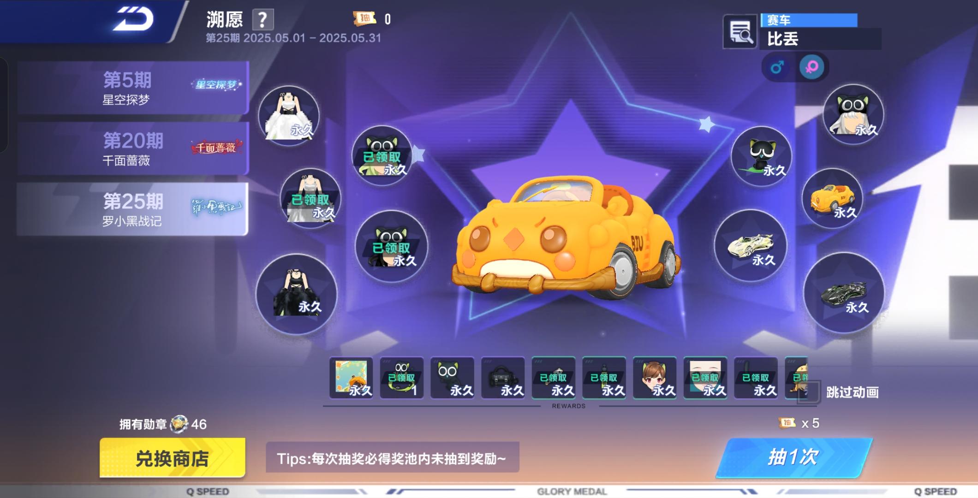Image resolution: width=978 pixels, height=498 pixels.
Task: Select the claimed teal face makeup thumbnail
Action: [x=705, y=378]
